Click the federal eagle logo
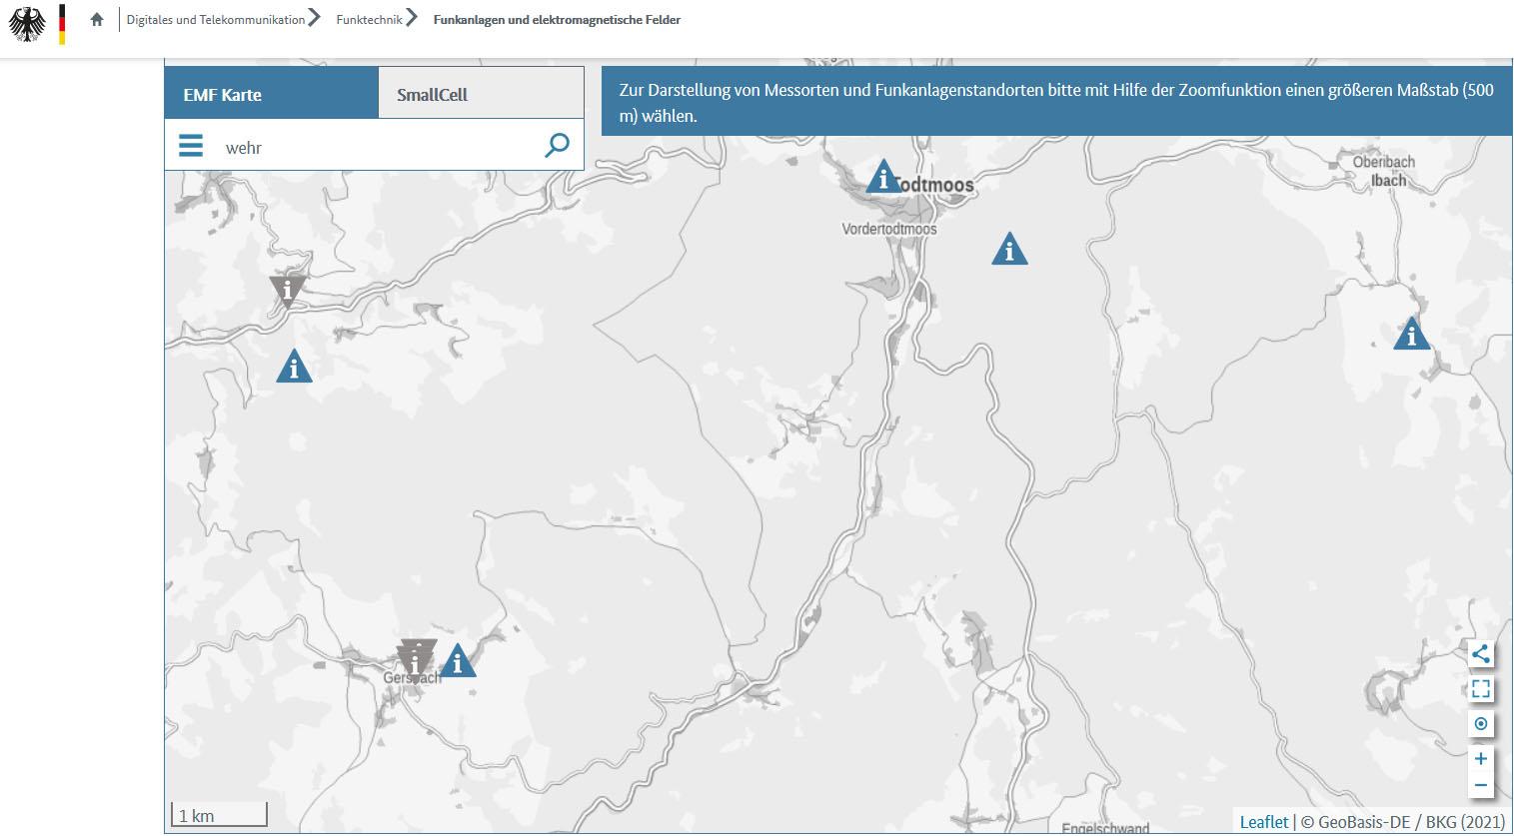This screenshot has width=1514, height=836. [28, 24]
